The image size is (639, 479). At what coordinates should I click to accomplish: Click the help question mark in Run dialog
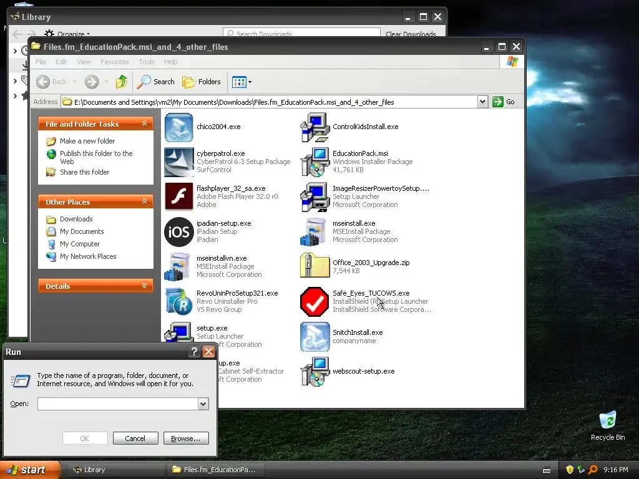[195, 352]
